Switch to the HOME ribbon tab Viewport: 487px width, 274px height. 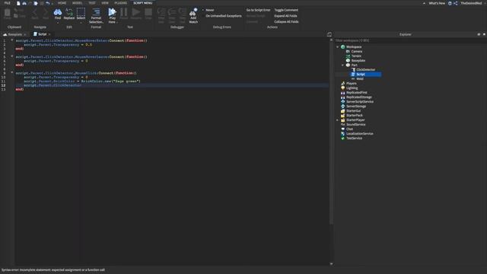[62, 3]
